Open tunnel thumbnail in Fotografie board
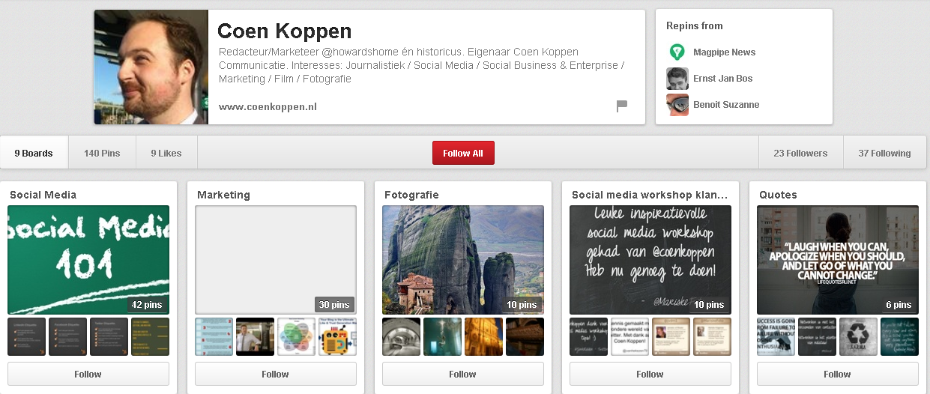Viewport: 930px width, 394px height. [401, 336]
